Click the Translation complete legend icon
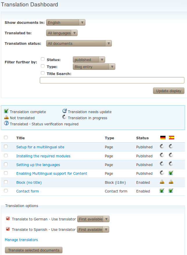Viewport: 187px width, 255px height. [x=6, y=111]
